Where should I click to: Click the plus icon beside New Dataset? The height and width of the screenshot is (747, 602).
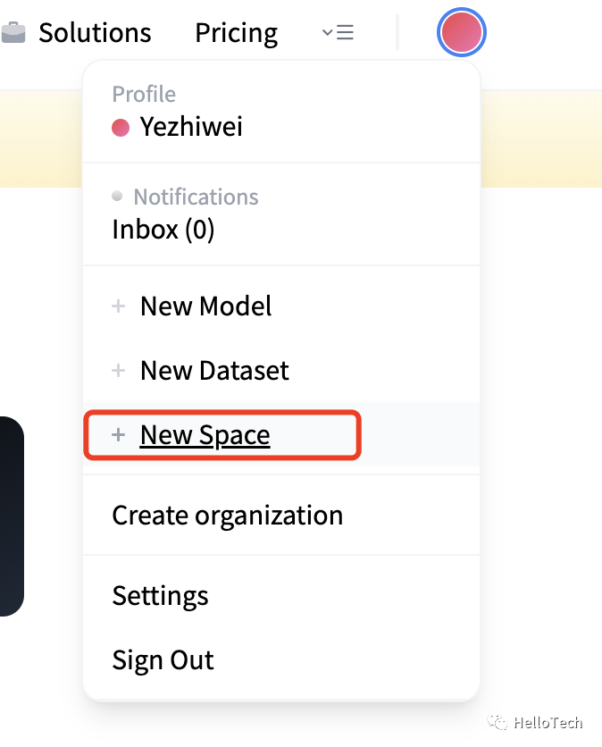118,371
